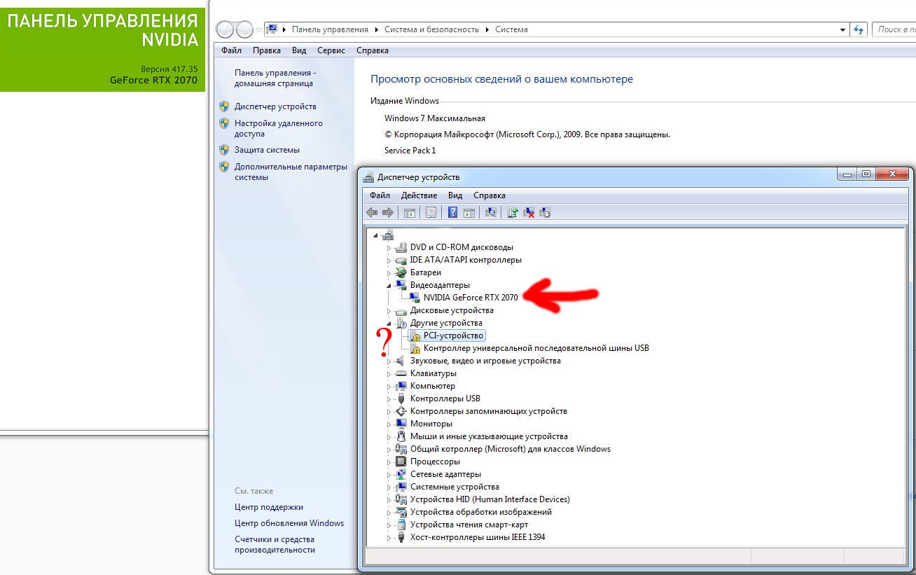The height and width of the screenshot is (575, 916).
Task: Expand the Системные устройства node
Action: 389,487
